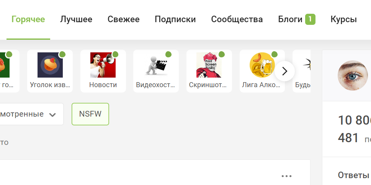Switch to the Свежее tab
Viewport: 371px width, 185px height.
124,19
